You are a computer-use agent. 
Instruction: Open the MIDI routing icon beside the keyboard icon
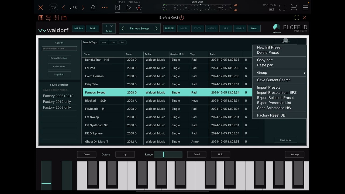(48, 18)
